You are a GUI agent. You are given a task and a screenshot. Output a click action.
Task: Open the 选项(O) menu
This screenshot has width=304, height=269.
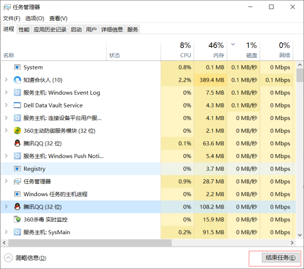(x=34, y=18)
